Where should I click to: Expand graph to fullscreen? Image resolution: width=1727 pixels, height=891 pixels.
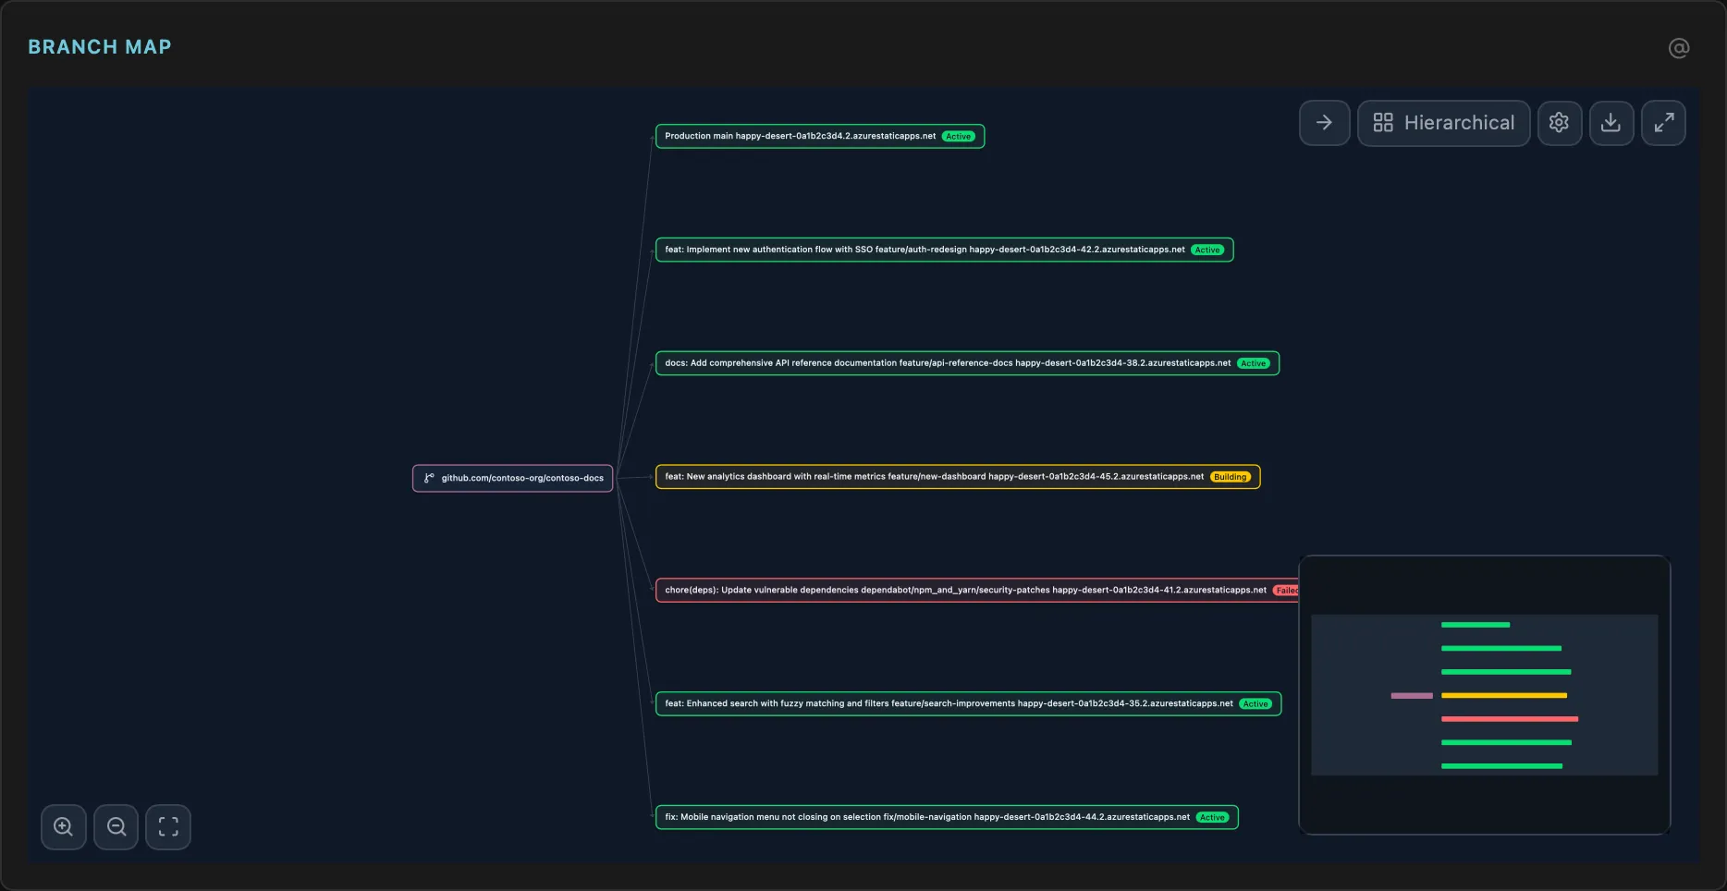(x=1663, y=123)
